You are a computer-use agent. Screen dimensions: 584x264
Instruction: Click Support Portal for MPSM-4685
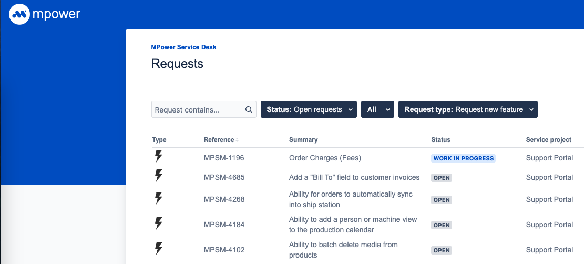[x=549, y=177]
